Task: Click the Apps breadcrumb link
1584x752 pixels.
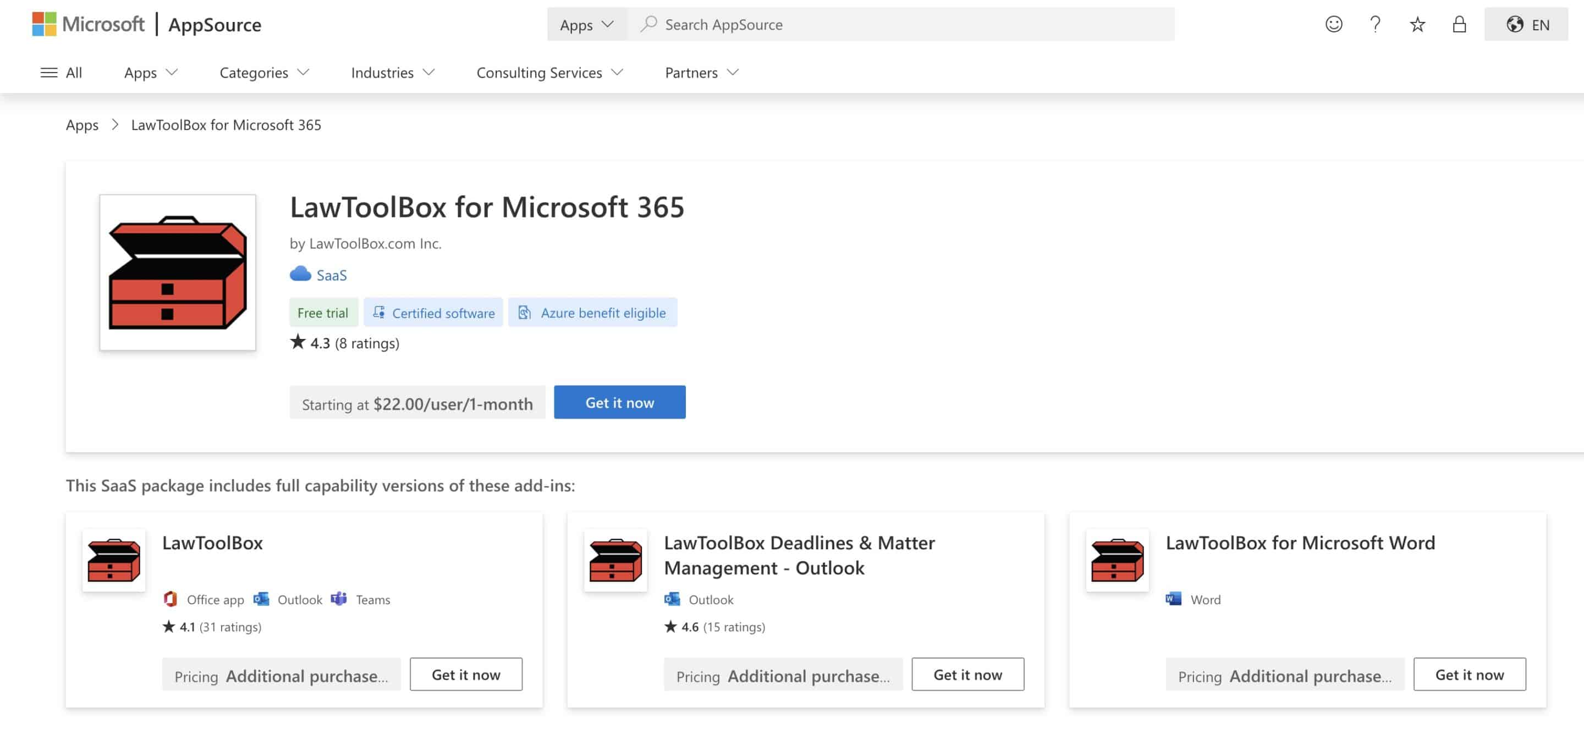Action: tap(82, 125)
